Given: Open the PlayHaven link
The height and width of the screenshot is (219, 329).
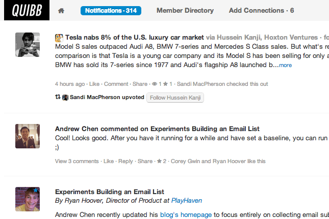Looking at the screenshot, I should click(187, 201).
